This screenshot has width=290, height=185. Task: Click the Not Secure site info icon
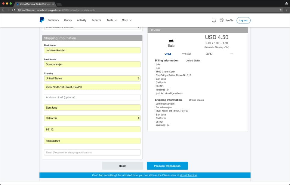(x=19, y=10)
